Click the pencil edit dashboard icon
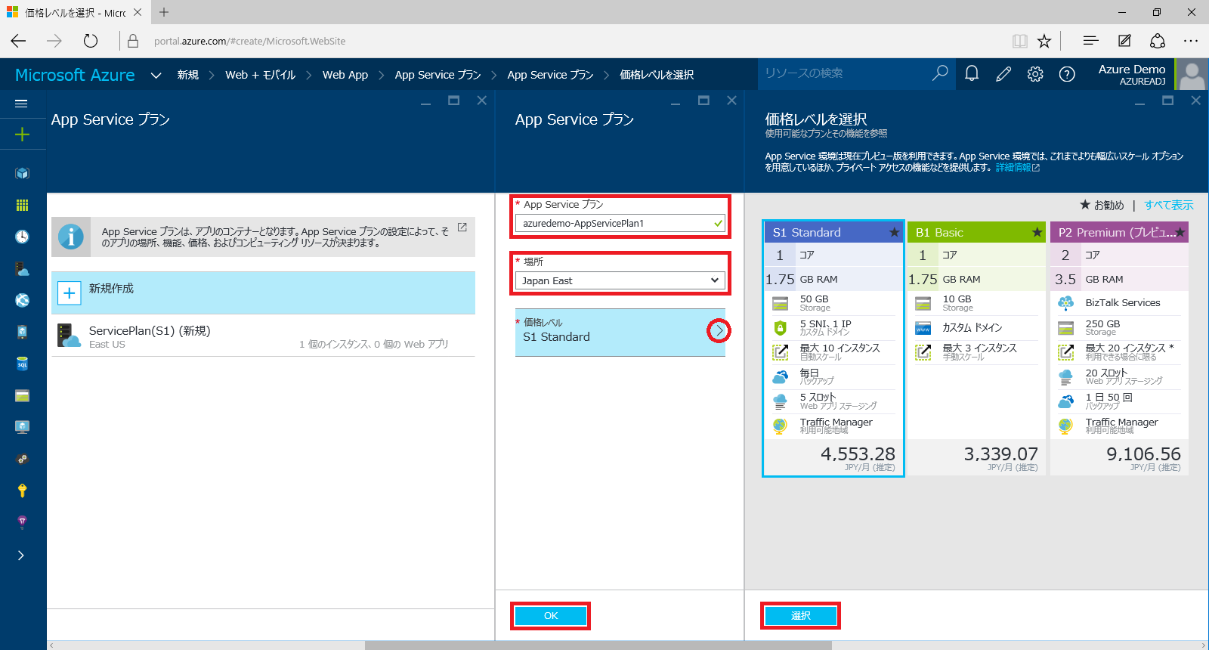 pos(1003,73)
